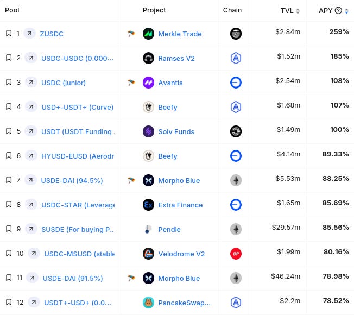Bookmark the ZUSDC pool row
354x315 pixels.
[9, 34]
